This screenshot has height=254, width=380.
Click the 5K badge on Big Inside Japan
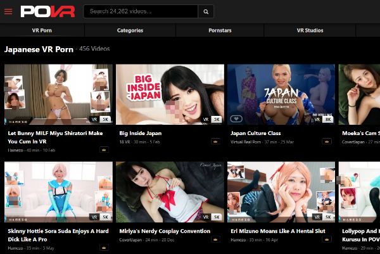[216, 118]
